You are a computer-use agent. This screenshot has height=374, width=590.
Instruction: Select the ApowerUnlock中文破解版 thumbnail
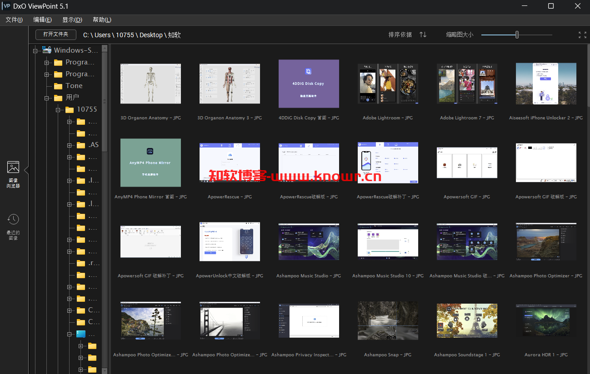(230, 241)
